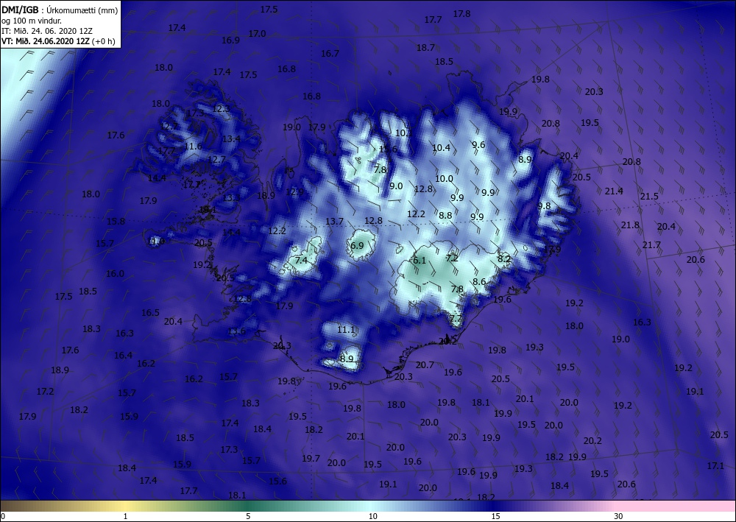Image resolution: width=736 pixels, height=522 pixels.
Task: Click the 9.6 value on the map
Action: point(478,144)
